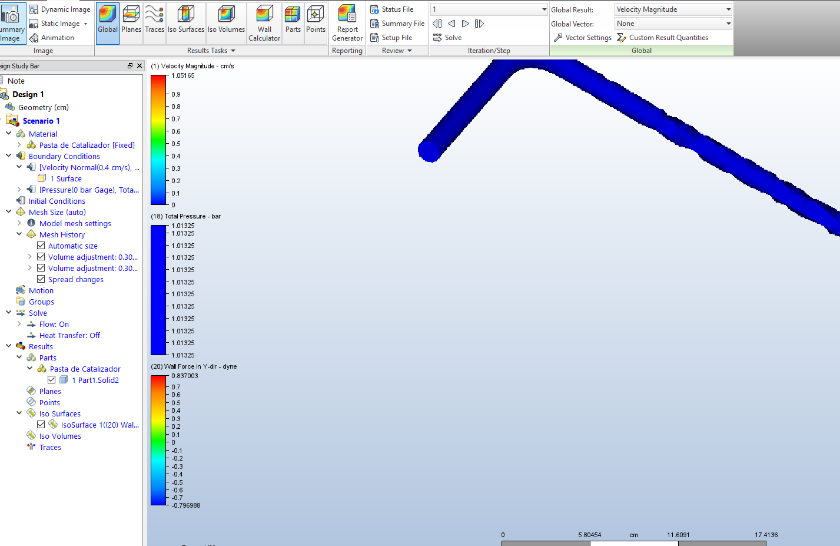Select the Global results task
This screenshot has height=546, width=840.
click(108, 23)
